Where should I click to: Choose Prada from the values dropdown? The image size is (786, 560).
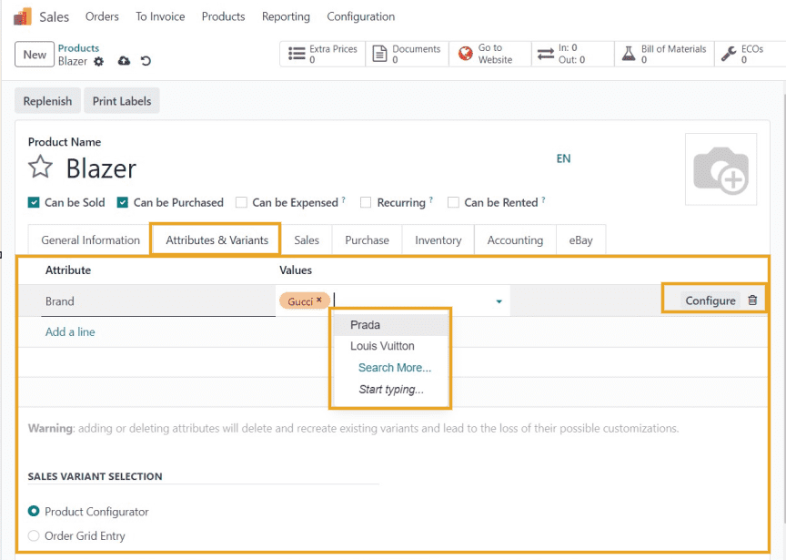(x=365, y=325)
